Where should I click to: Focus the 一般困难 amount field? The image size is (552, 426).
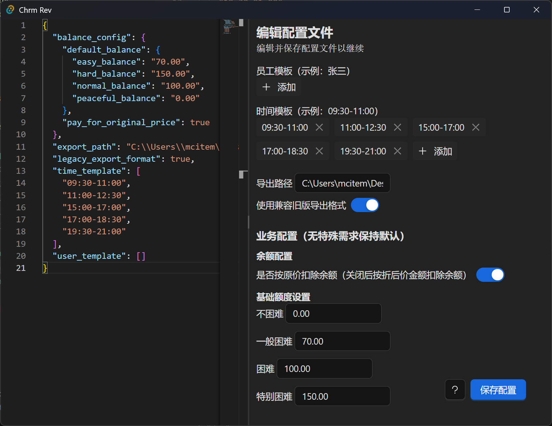click(343, 341)
